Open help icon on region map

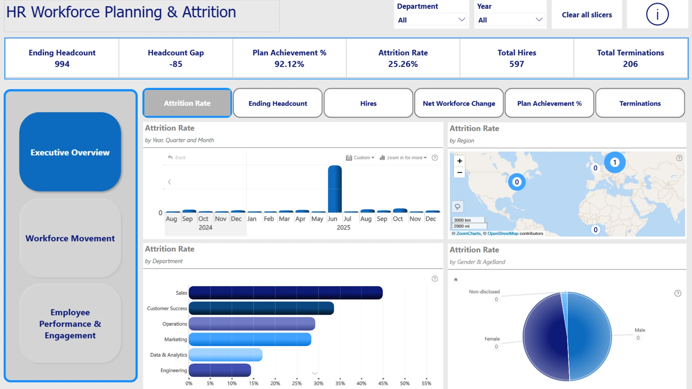(679, 158)
